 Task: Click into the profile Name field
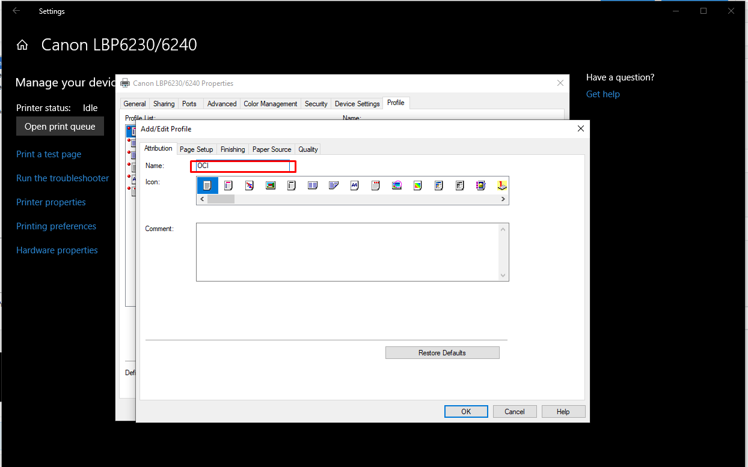click(x=243, y=166)
